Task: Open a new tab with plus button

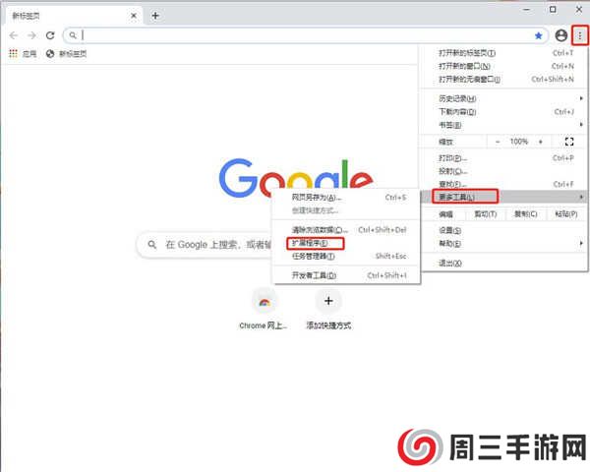Action: [x=155, y=15]
